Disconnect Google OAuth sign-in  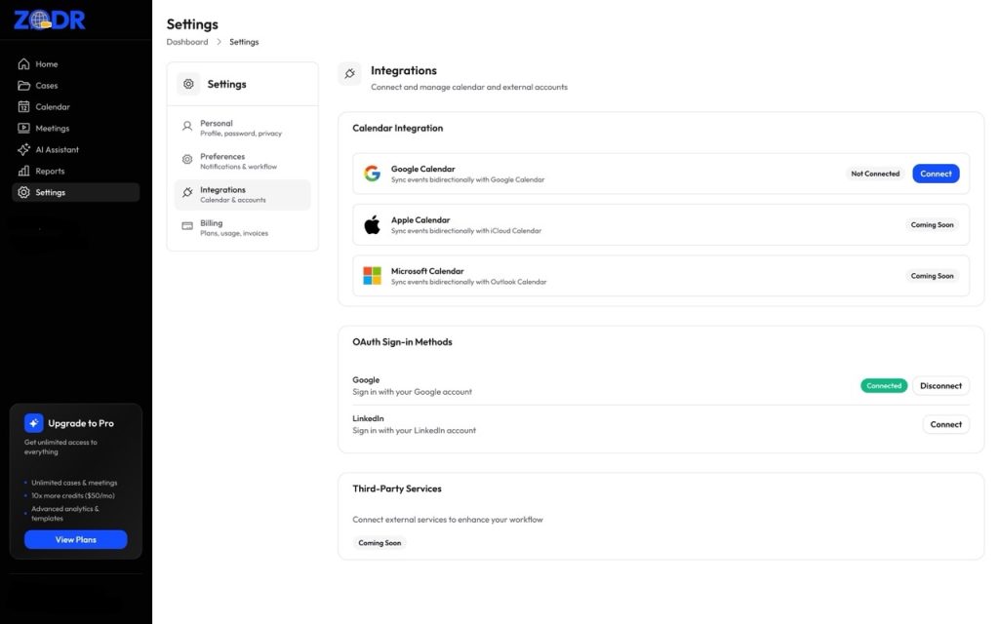click(940, 386)
